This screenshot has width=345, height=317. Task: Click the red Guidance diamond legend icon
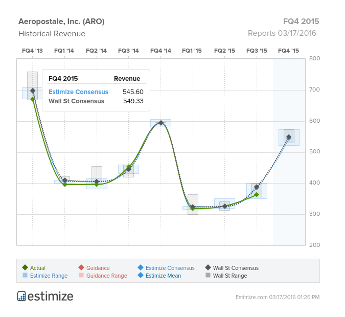81,267
